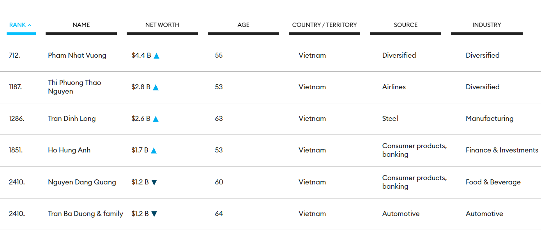Sort by Country / Territory header

point(324,25)
